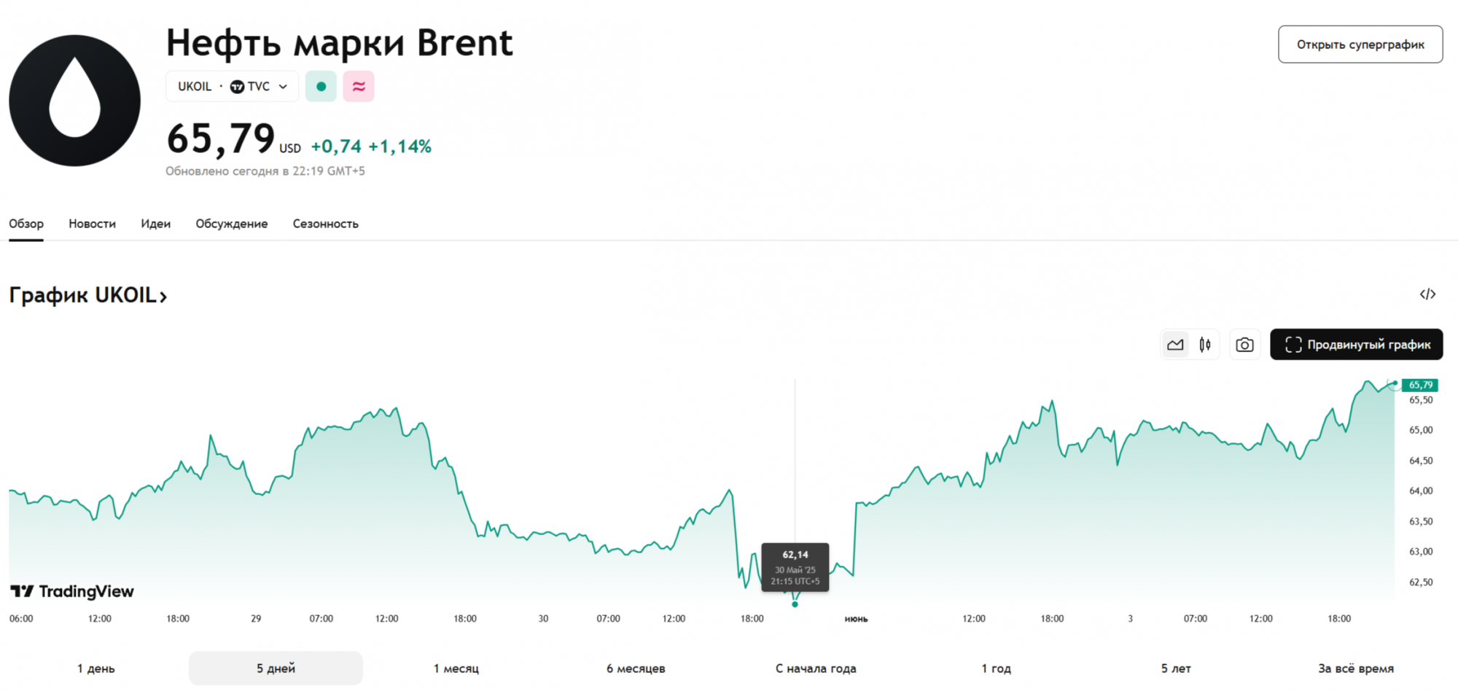Open the Идеи tab

(x=155, y=224)
